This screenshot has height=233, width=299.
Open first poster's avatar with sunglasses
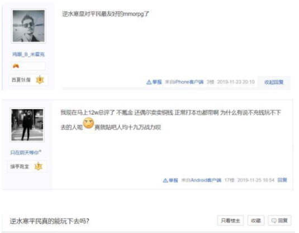click(x=29, y=26)
